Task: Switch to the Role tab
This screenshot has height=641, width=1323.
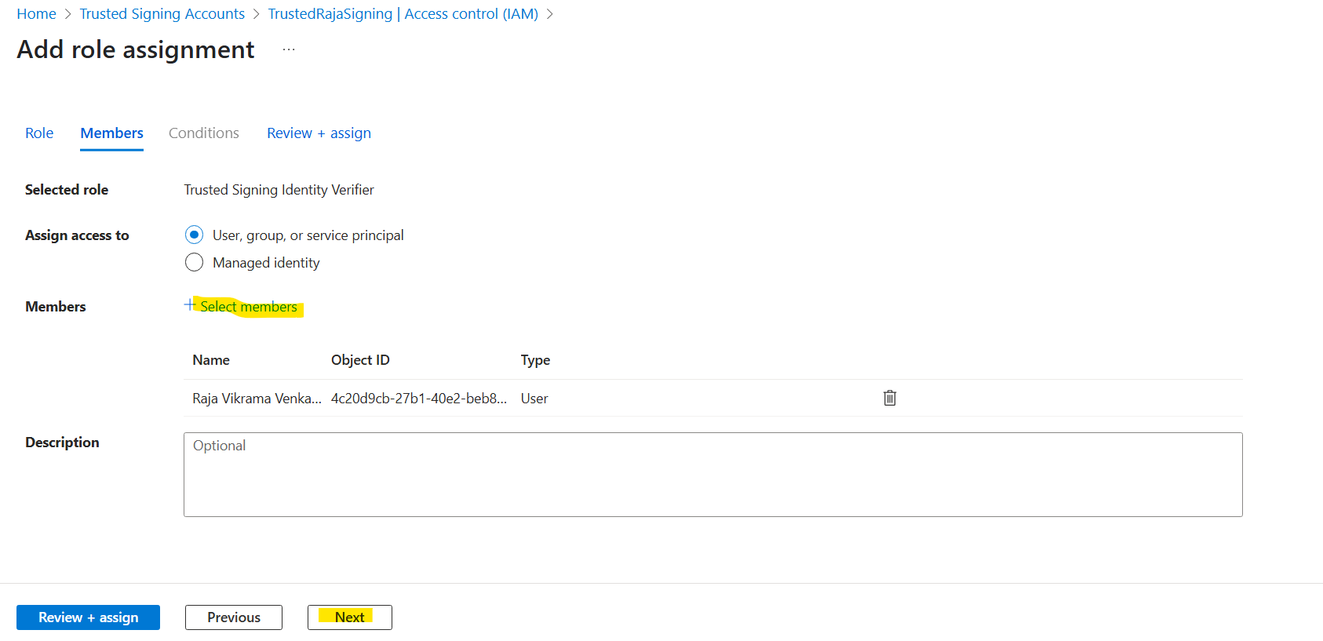Action: tap(39, 133)
